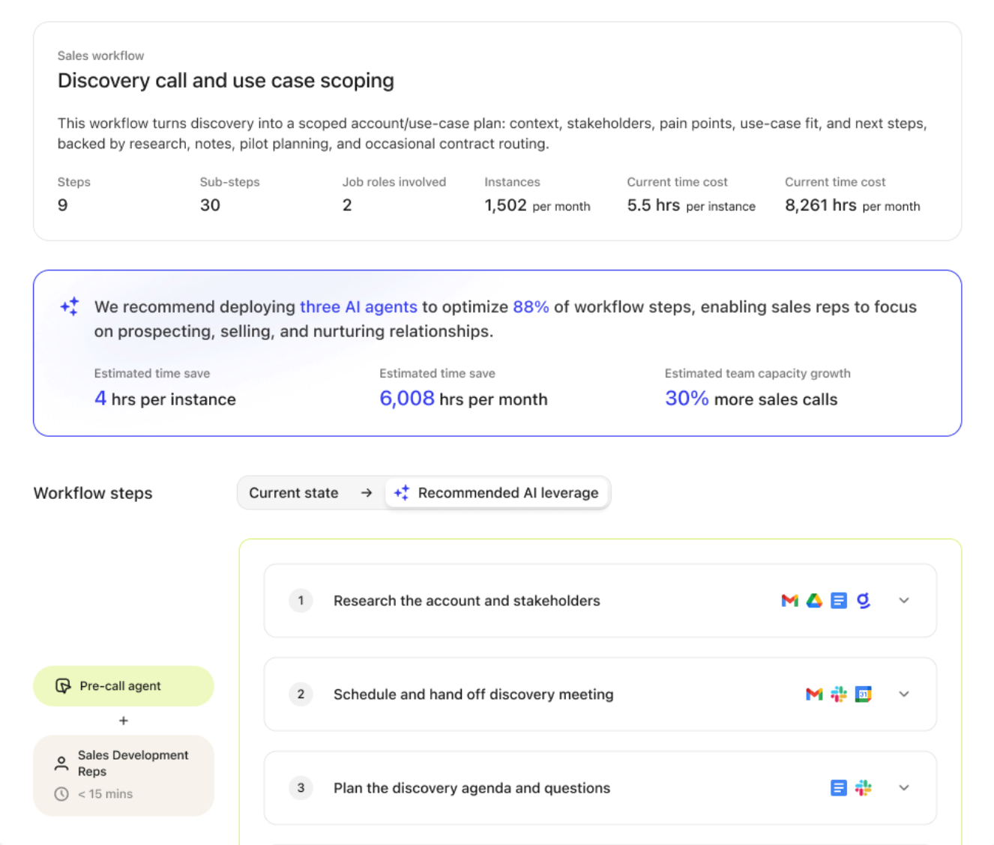This screenshot has height=845, width=994.
Task: Click the 'Sub-steps' label
Action: pos(229,182)
